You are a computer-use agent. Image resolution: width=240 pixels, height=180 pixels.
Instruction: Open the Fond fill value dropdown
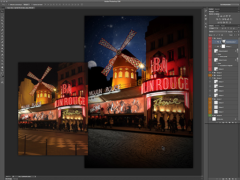(x=239, y=35)
